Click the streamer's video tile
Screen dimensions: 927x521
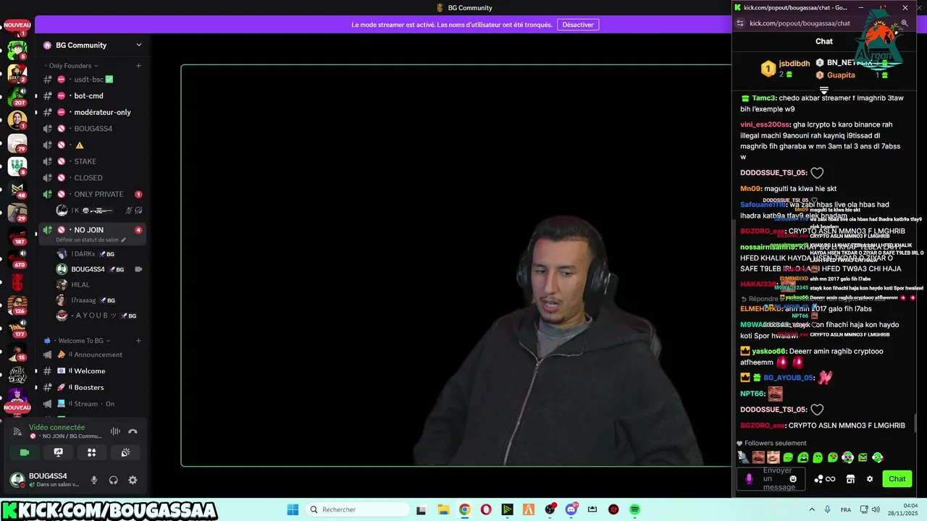coord(456,266)
